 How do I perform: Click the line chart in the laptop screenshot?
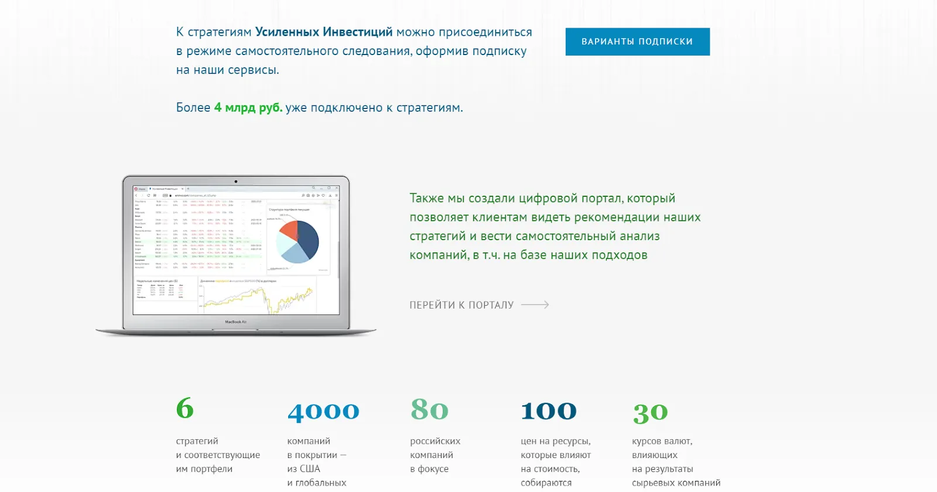(258, 296)
